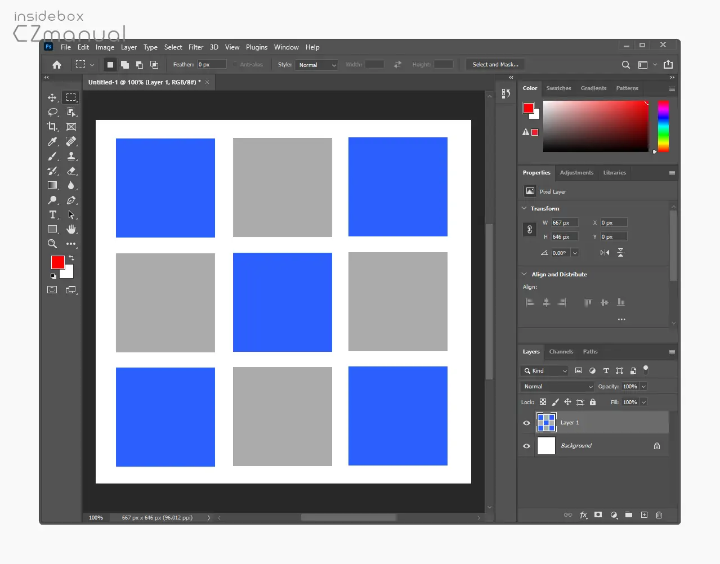Pick the Eyedropper tool
This screenshot has width=720, height=564.
(52, 141)
